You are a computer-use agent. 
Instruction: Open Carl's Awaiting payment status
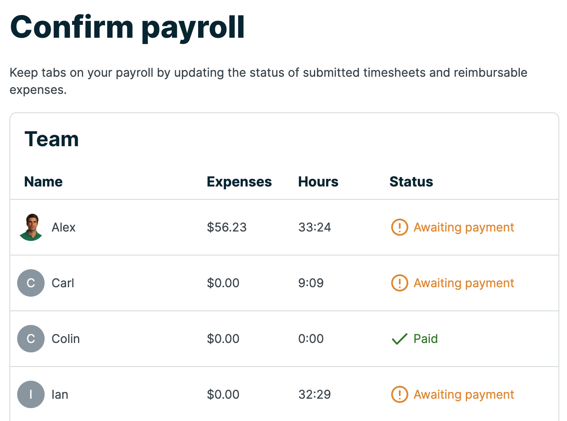click(464, 283)
